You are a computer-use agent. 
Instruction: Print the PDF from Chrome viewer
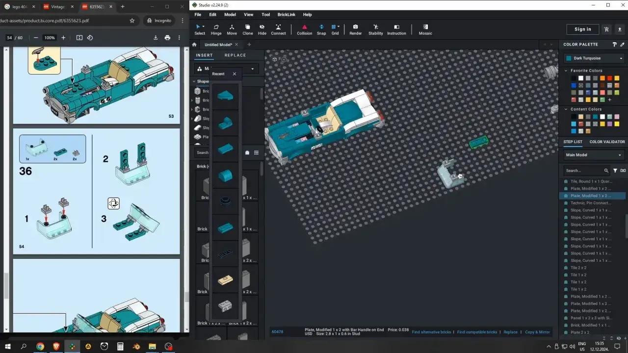click(167, 38)
